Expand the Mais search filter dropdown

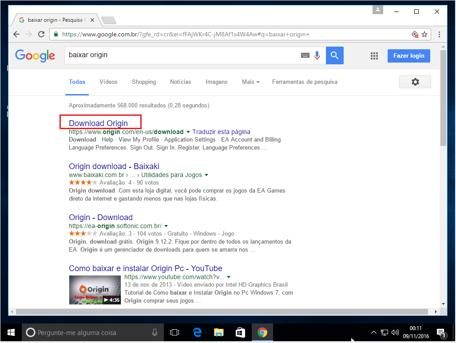250,82
